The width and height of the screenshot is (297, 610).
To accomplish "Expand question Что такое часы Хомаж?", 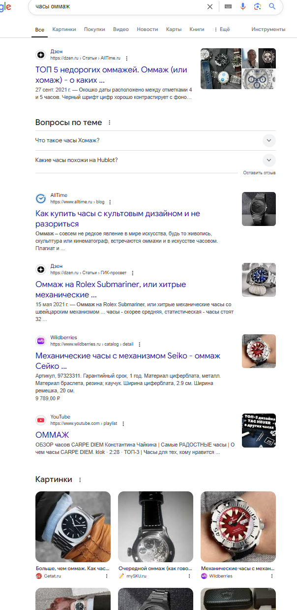I will click(155, 140).
